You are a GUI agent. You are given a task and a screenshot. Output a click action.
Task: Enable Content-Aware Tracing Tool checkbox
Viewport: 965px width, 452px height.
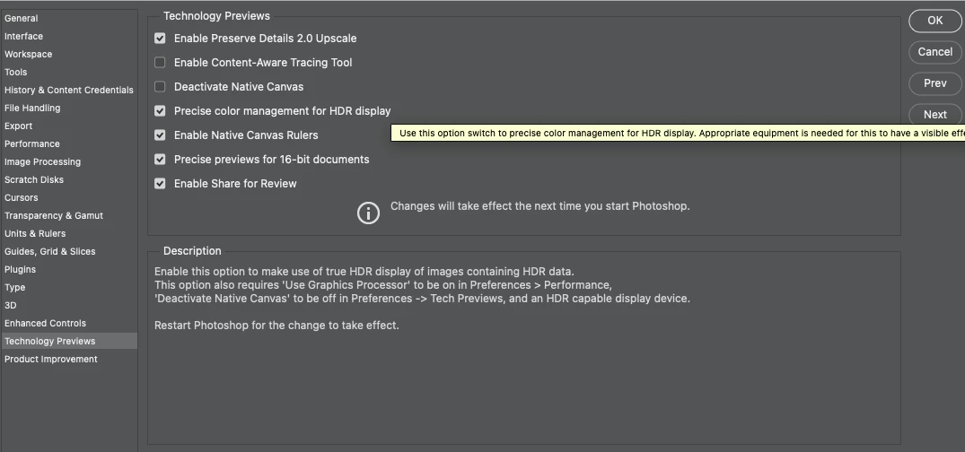(x=160, y=63)
